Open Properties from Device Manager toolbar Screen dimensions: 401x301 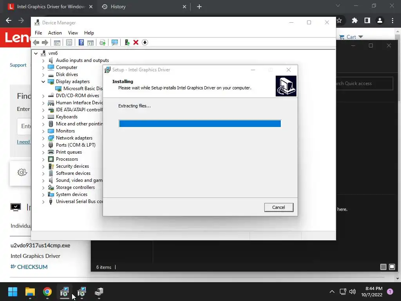click(x=69, y=42)
